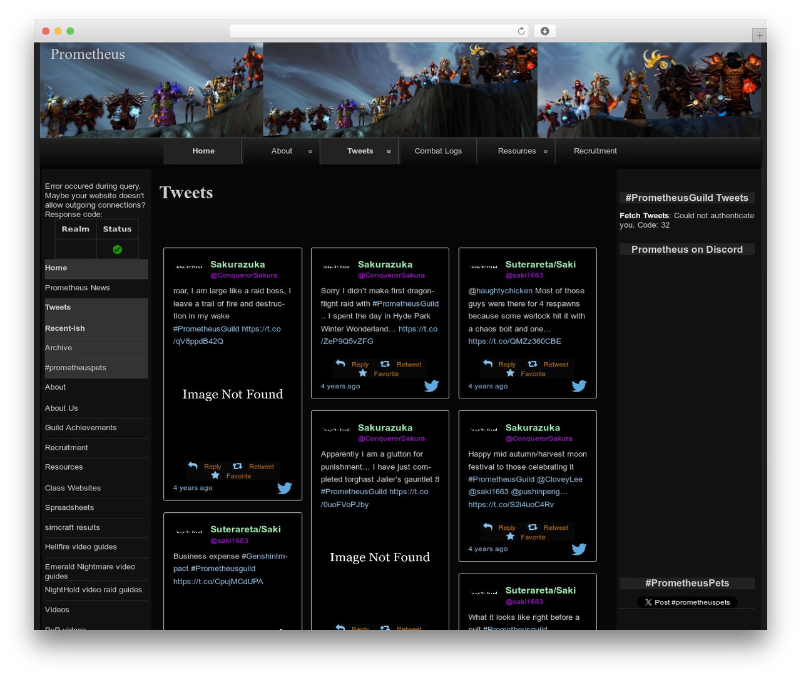Click favorite star on the '@haughtychicken' tweet

(x=511, y=373)
